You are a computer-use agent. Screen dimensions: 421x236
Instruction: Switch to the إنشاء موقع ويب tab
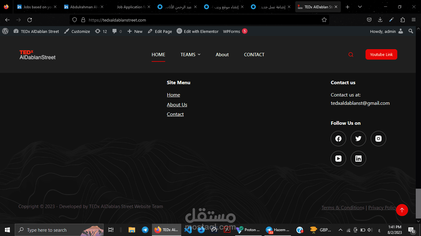click(x=224, y=7)
